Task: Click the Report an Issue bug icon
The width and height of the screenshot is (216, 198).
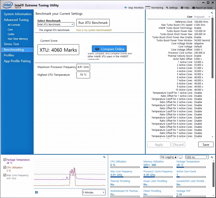Action: [194, 8]
